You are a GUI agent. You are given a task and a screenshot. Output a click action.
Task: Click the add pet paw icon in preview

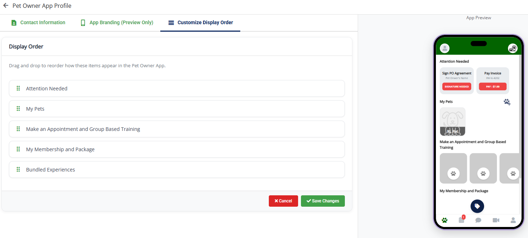pyautogui.click(x=507, y=102)
